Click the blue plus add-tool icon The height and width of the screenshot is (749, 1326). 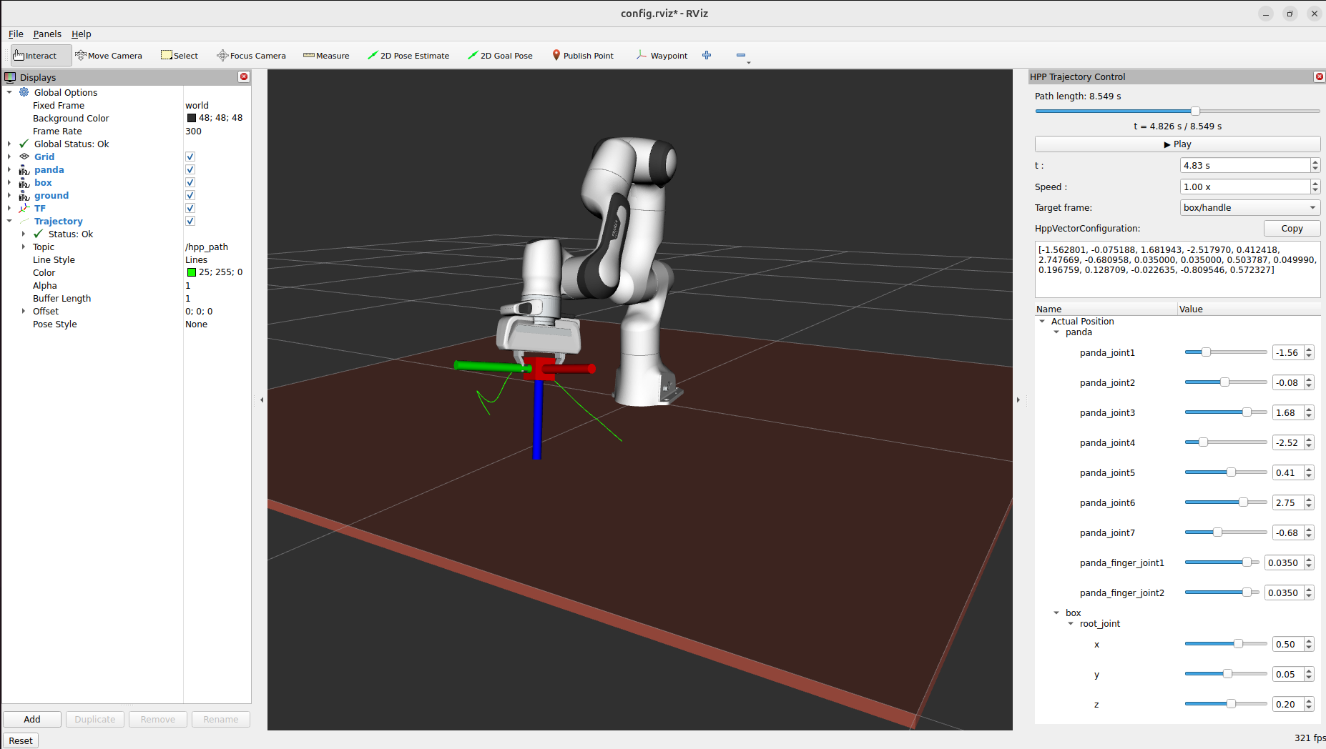pyautogui.click(x=707, y=55)
